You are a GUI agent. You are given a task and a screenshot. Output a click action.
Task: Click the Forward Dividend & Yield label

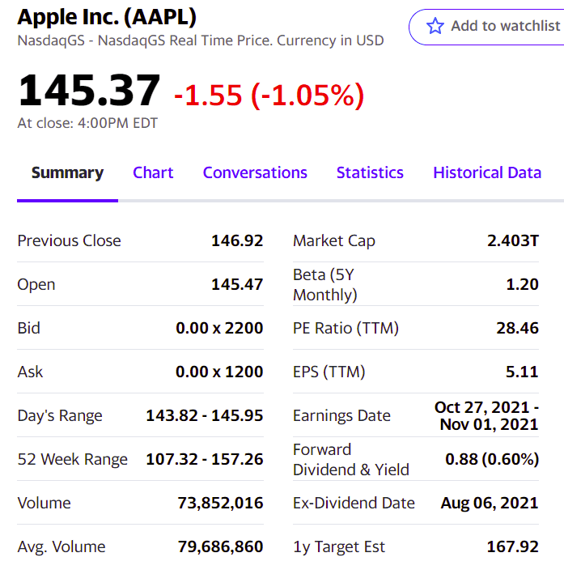point(351,459)
